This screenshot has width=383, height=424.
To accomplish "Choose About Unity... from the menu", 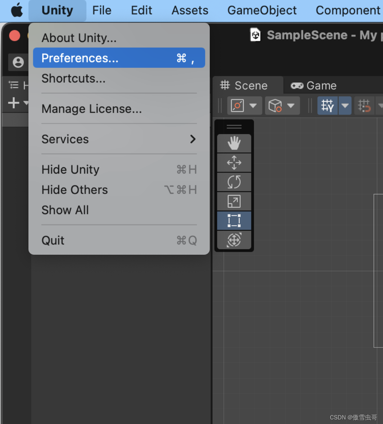I will [x=119, y=37].
